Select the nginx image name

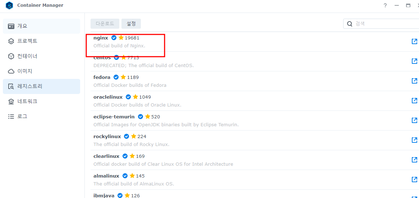pyautogui.click(x=101, y=38)
